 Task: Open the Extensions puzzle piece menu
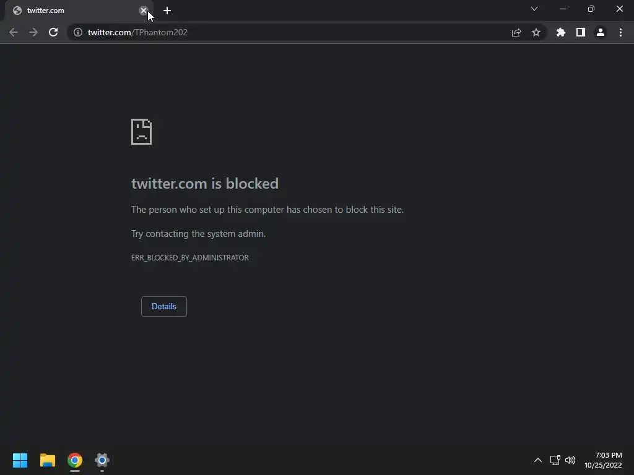coord(561,32)
